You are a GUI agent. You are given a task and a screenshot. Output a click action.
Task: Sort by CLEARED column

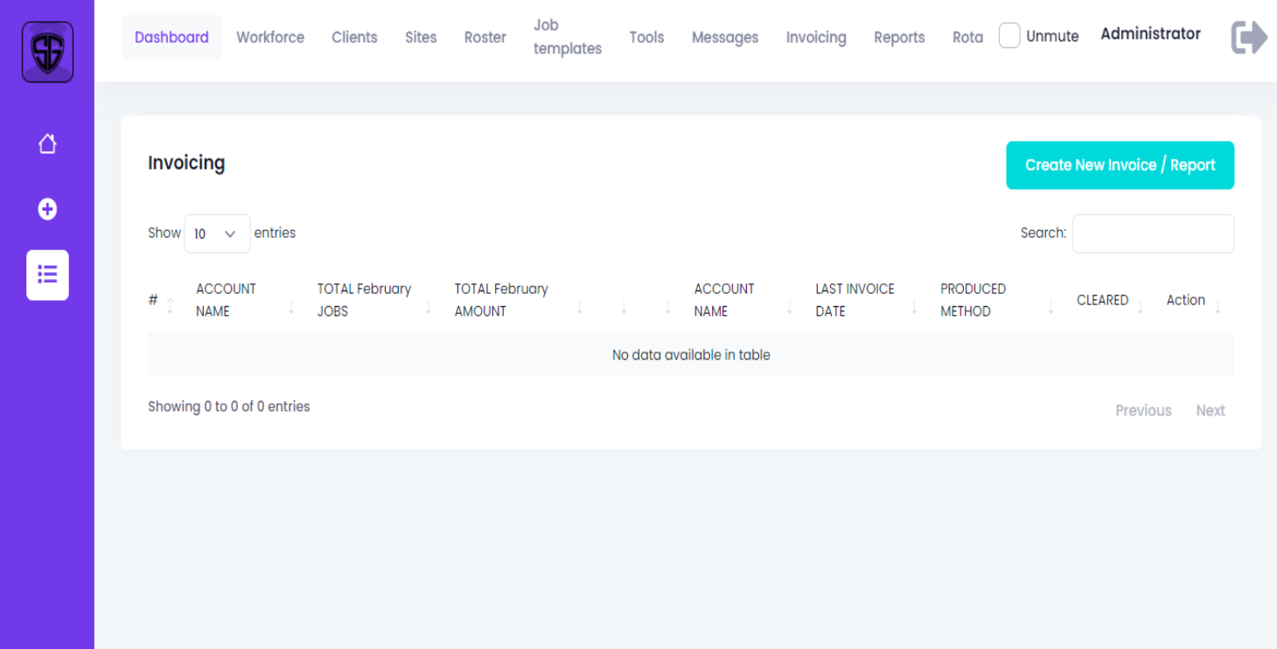[1108, 300]
